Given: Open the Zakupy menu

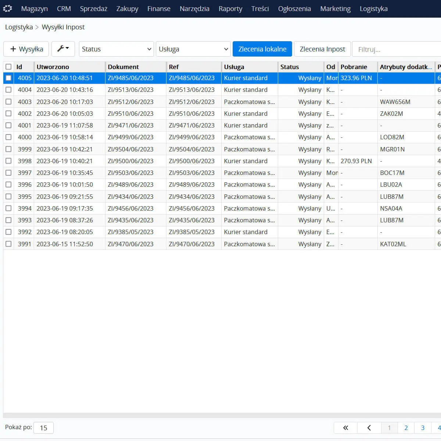Looking at the screenshot, I should [x=128, y=8].
